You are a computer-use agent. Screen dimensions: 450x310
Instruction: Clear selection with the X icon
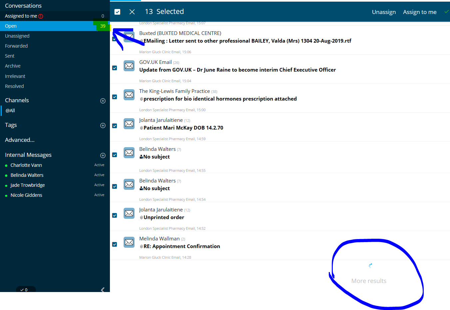[132, 12]
